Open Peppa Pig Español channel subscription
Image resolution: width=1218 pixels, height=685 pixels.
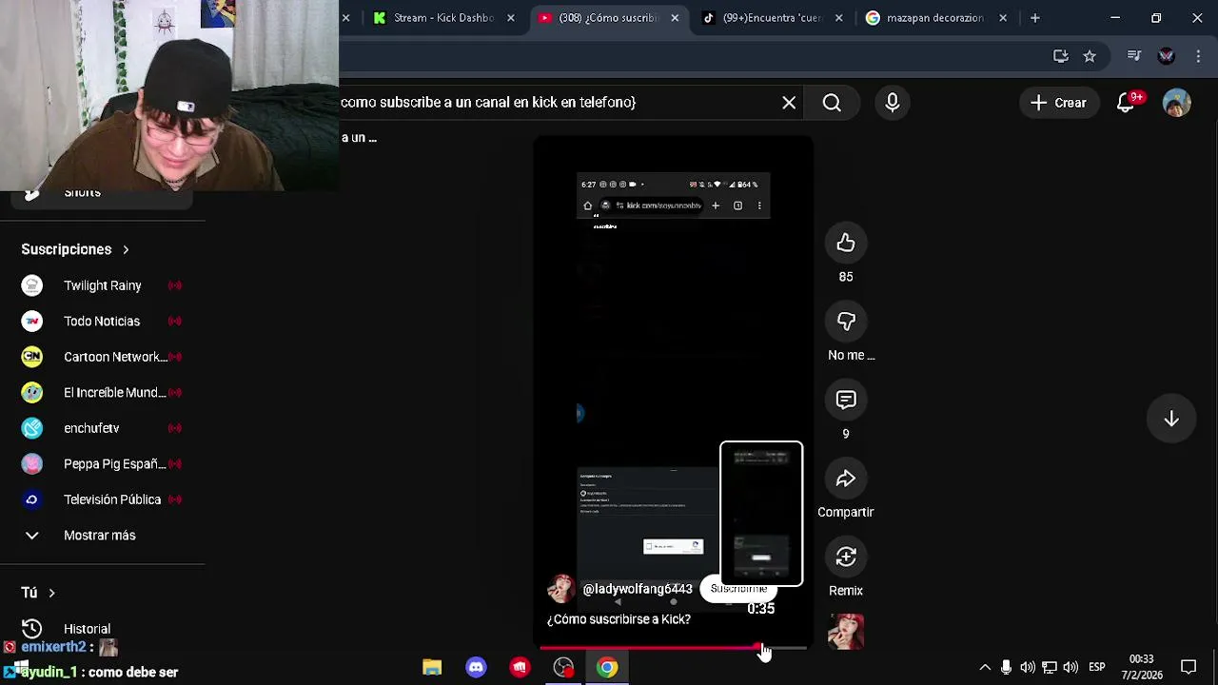tap(103, 464)
